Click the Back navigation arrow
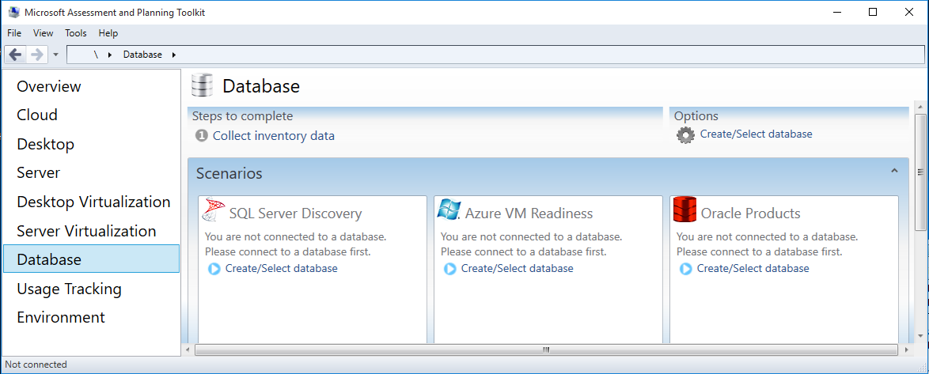Screen dimensions: 929x374 tap(15, 55)
